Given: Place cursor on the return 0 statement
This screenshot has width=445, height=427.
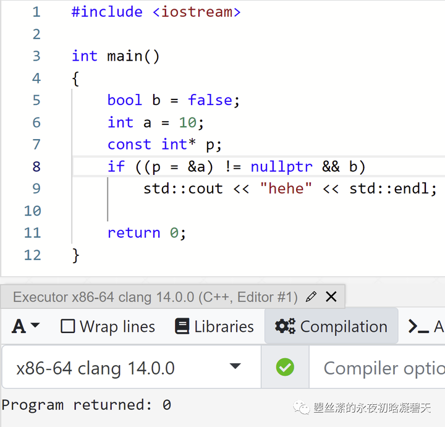Looking at the screenshot, I should tap(146, 233).
